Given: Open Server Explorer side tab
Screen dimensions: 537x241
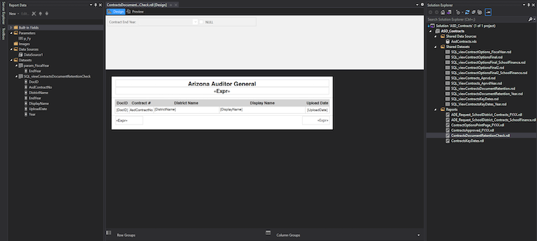Looking at the screenshot, I should tap(3, 14).
